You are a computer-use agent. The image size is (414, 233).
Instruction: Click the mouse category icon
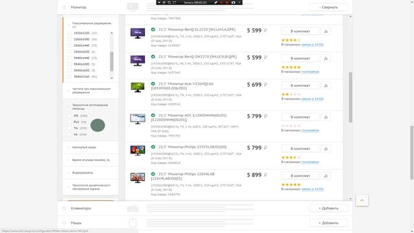[133, 223]
